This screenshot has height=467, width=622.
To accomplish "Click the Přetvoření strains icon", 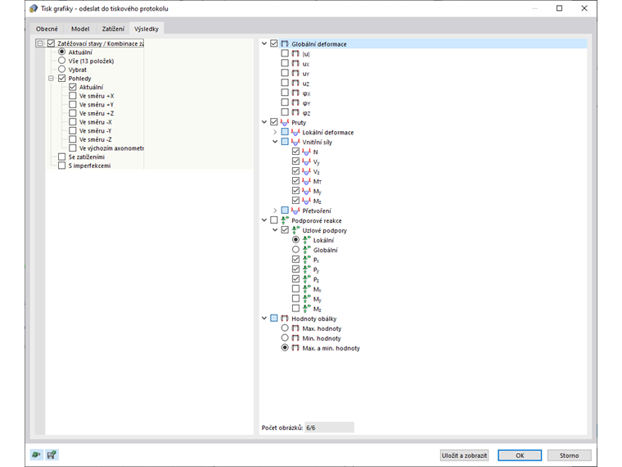I will (295, 211).
